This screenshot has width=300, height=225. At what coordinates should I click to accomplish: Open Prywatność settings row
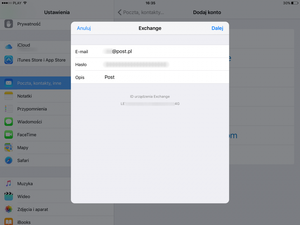pos(35,24)
